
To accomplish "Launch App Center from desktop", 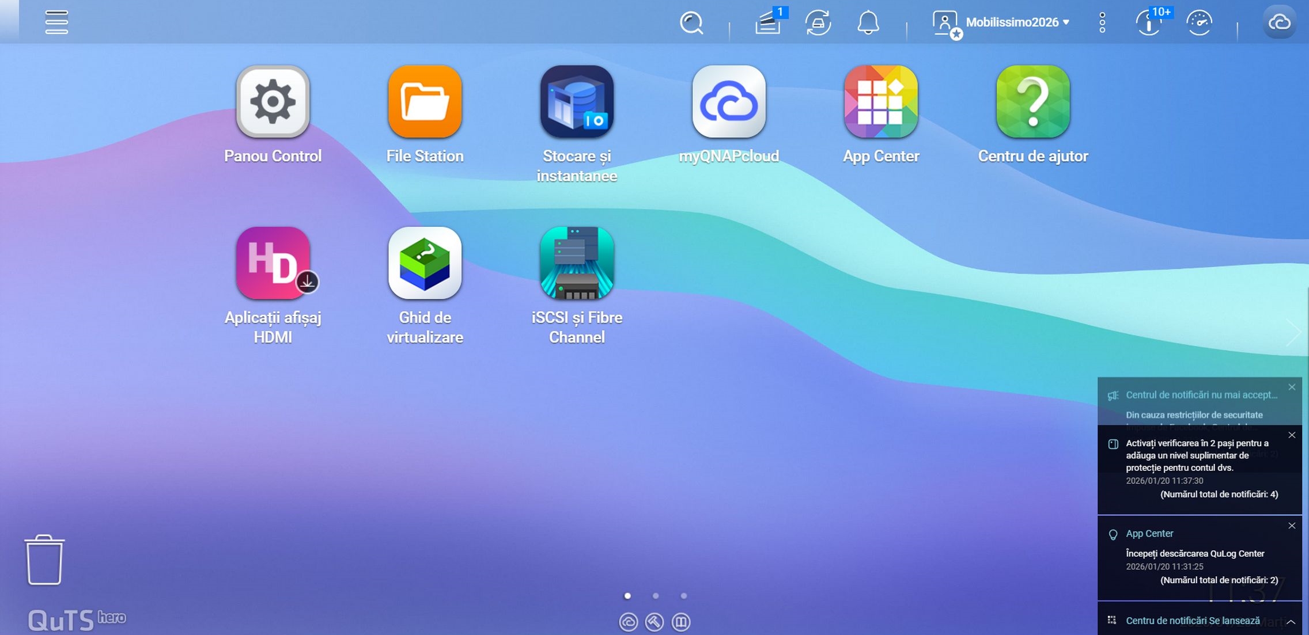I will pyautogui.click(x=880, y=102).
